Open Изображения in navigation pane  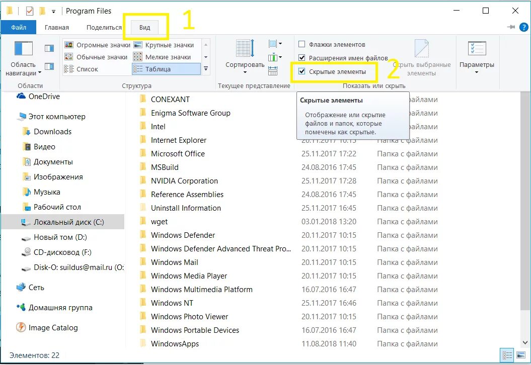52,177
